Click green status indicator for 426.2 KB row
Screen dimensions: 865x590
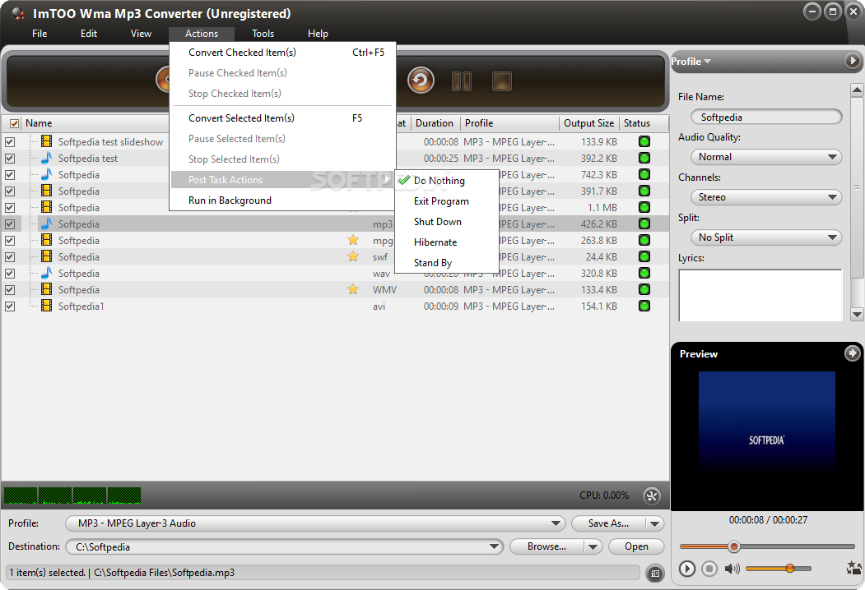coord(644,224)
